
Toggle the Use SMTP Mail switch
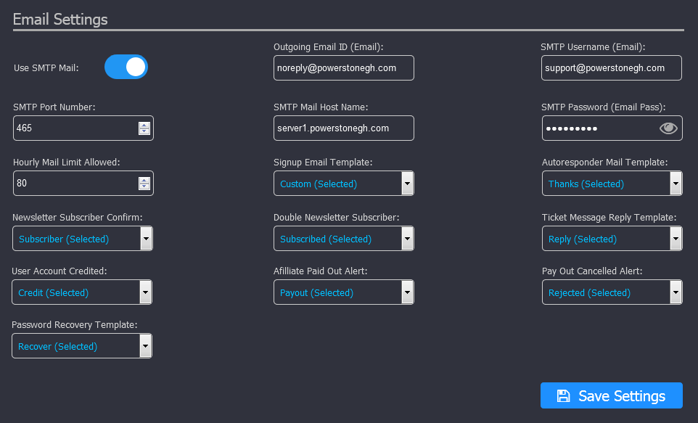[126, 67]
